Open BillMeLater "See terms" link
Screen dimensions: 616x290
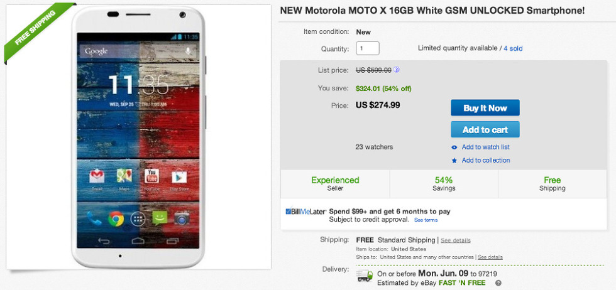tap(426, 220)
